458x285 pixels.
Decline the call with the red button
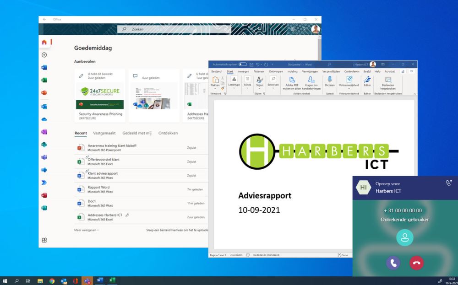click(416, 263)
